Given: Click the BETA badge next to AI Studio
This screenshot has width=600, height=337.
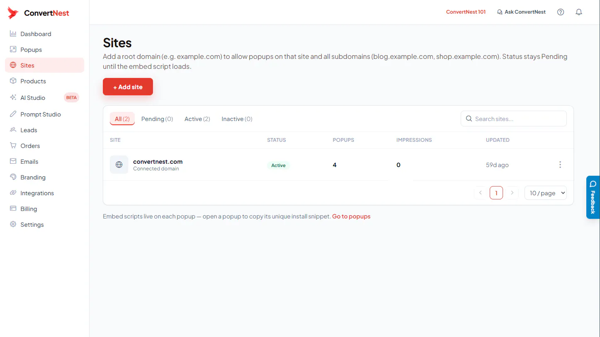Looking at the screenshot, I should pos(71,97).
